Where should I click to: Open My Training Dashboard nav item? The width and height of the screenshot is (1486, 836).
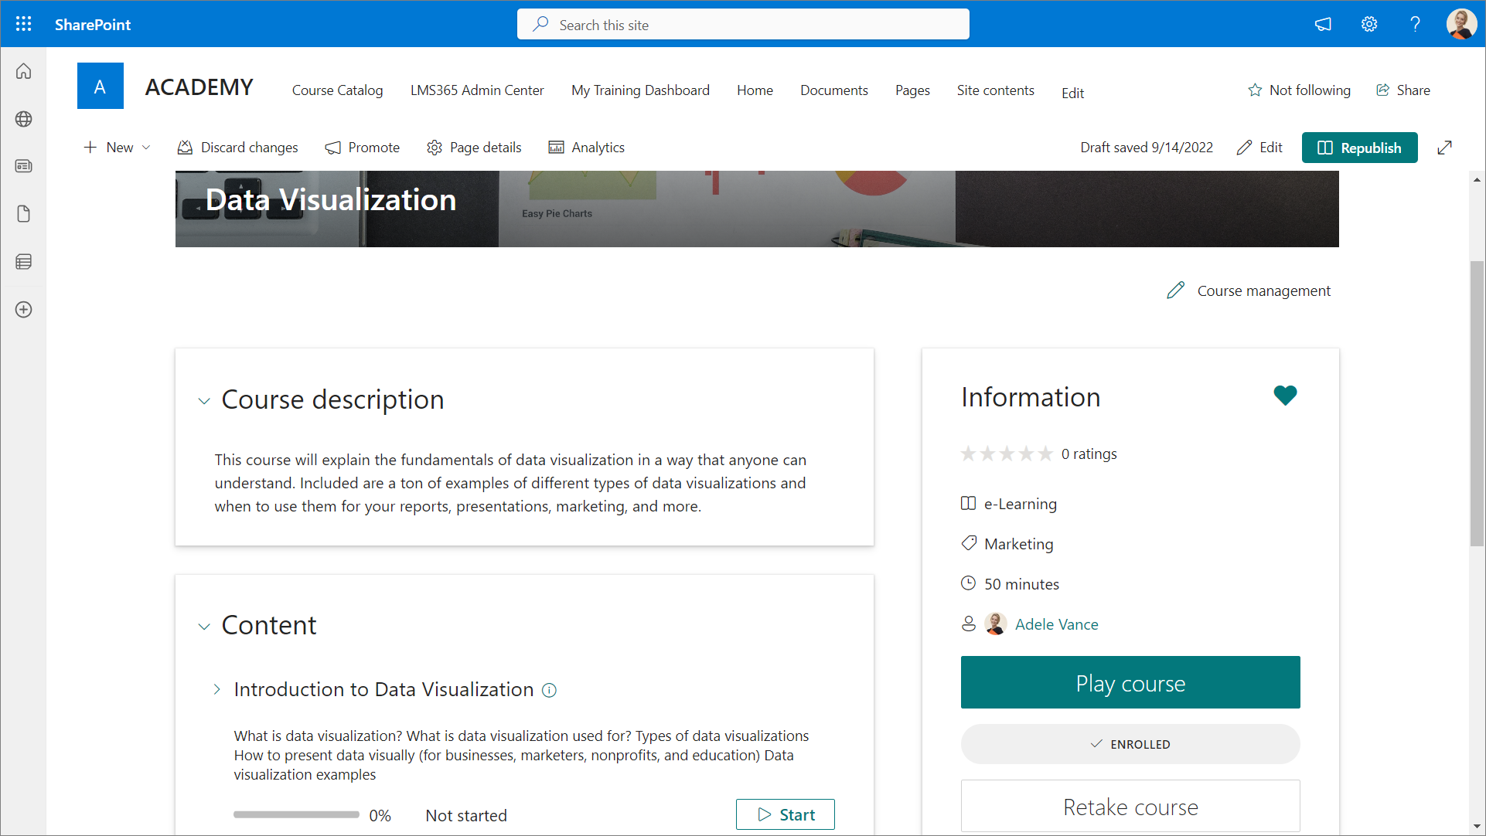[x=640, y=90]
